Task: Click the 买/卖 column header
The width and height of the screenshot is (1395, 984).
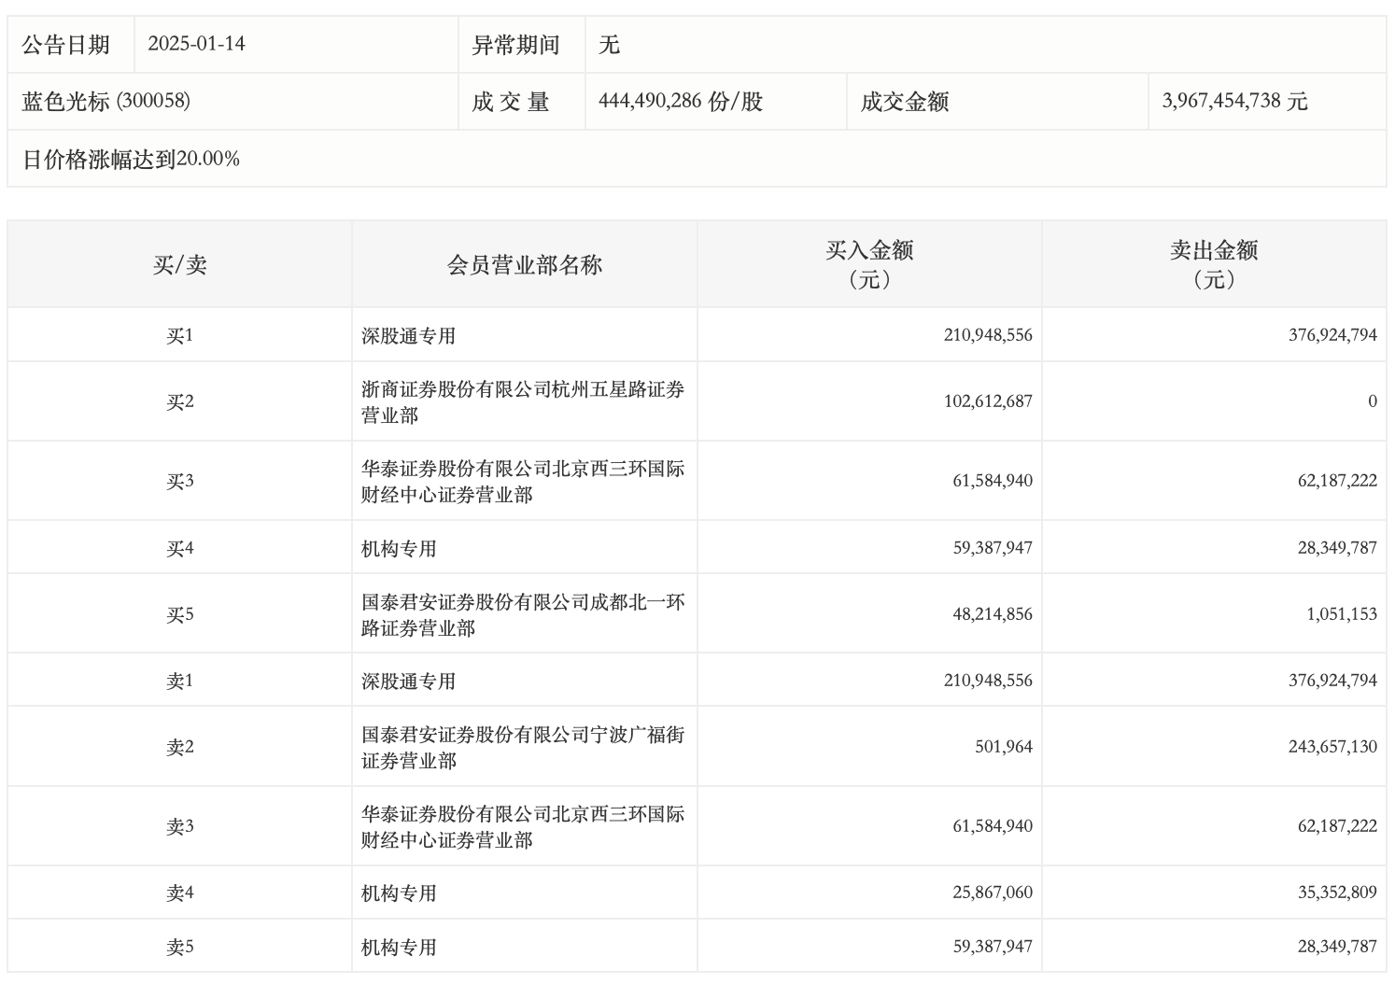Action: coord(179,265)
